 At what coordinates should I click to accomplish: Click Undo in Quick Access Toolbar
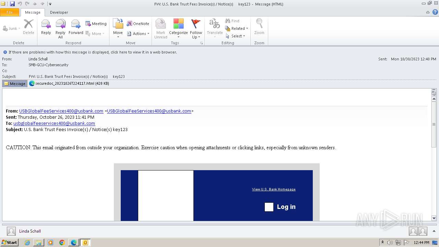point(20,4)
